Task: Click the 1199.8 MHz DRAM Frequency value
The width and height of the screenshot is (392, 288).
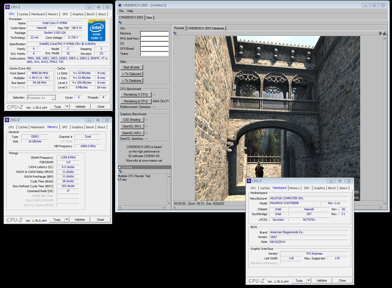Action: (x=68, y=157)
